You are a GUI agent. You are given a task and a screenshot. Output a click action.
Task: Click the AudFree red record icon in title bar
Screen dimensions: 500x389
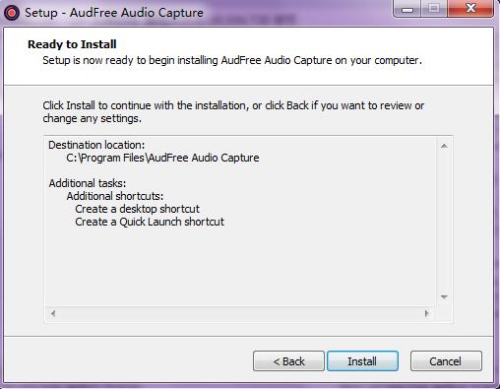point(12,13)
